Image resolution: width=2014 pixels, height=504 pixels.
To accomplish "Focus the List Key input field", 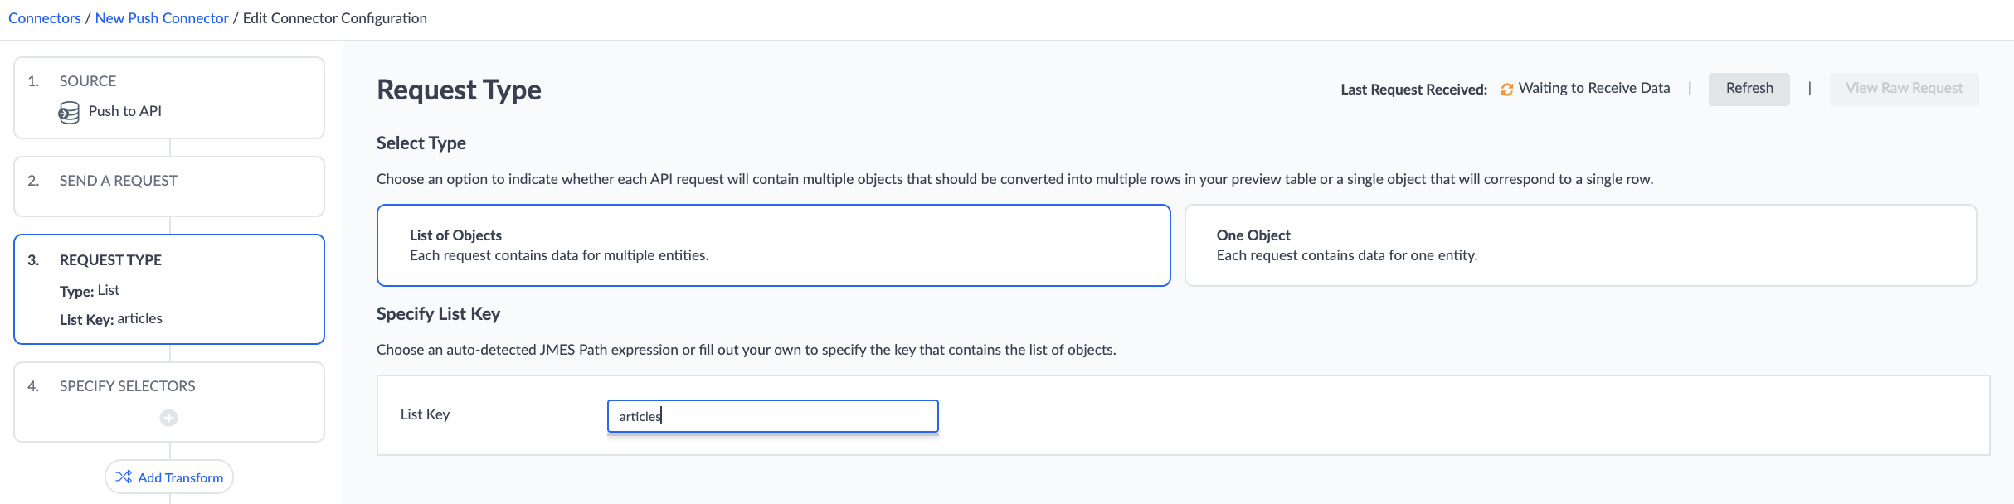I will point(773,416).
